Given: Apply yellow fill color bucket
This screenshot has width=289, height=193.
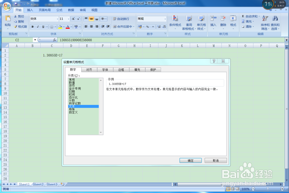Looking at the screenshot, I should pyautogui.click(x=60, y=27).
